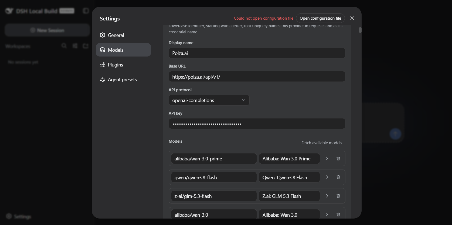452x225 pixels.
Task: Open the General settings section
Action: (x=123, y=35)
